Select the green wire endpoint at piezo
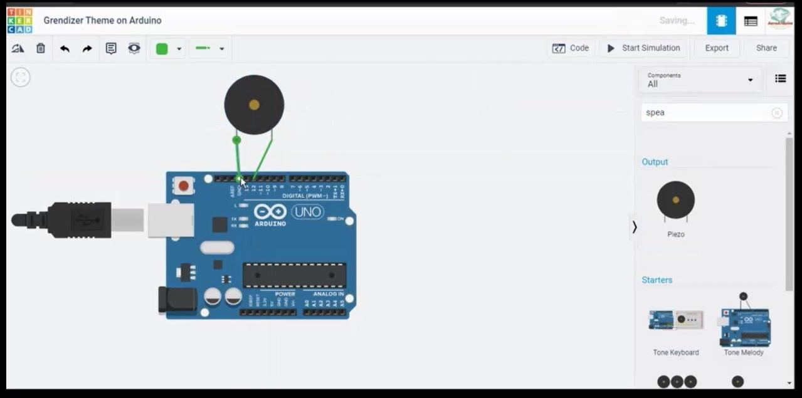802x398 pixels. [236, 140]
